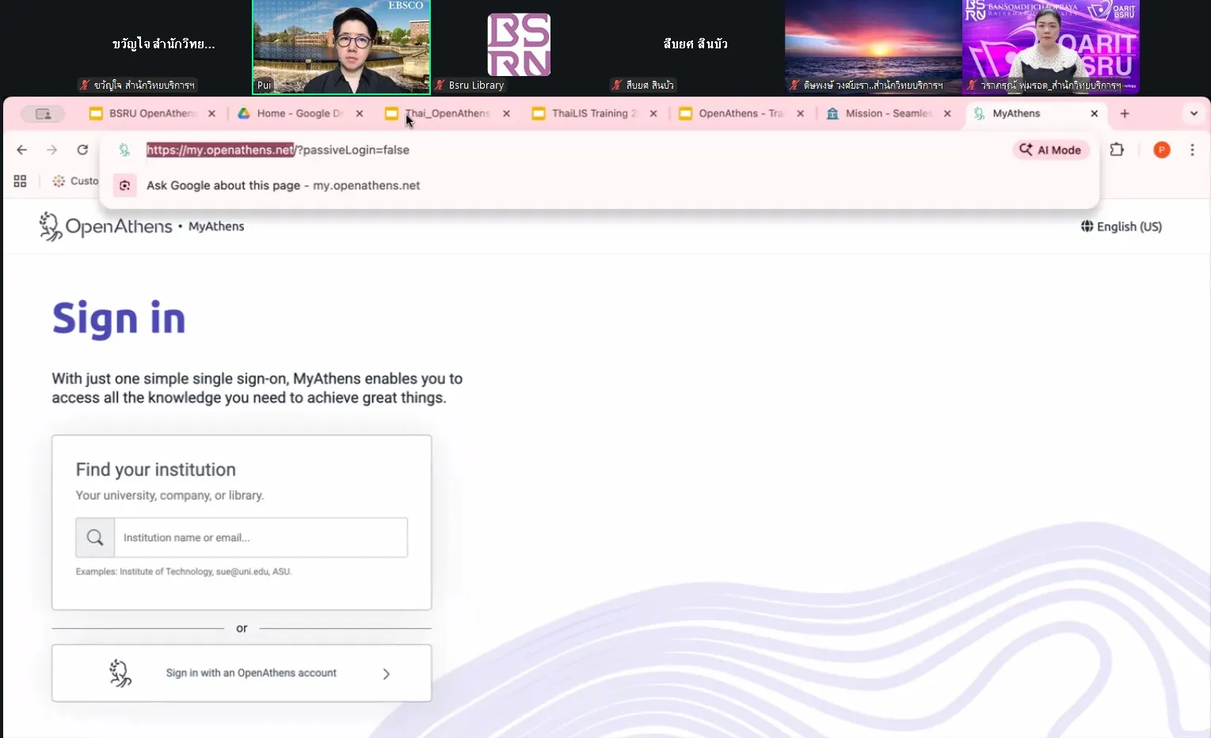Click the tab search button at tab strip start
Viewport: 1211px width, 738px height.
44,114
